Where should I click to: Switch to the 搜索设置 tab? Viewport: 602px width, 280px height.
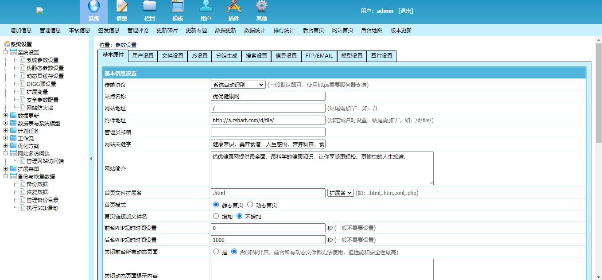(256, 56)
